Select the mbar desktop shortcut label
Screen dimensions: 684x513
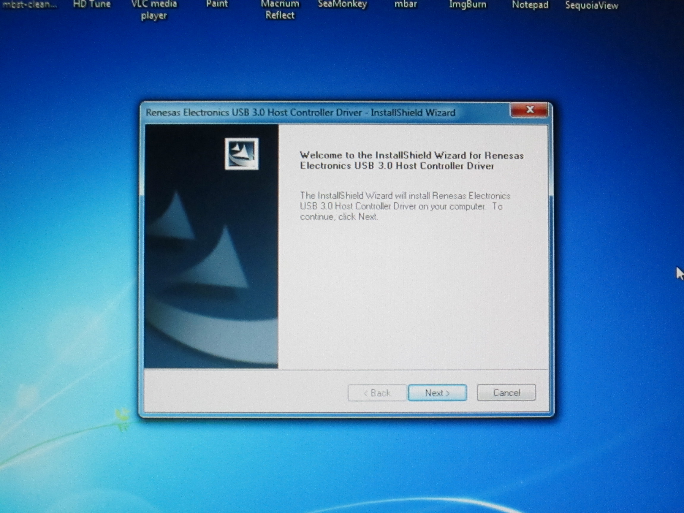point(406,4)
